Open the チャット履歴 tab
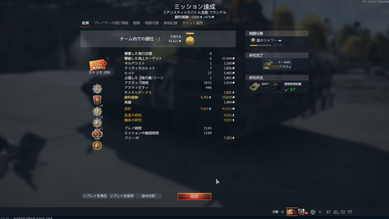This screenshot has height=219, width=389. point(193,23)
